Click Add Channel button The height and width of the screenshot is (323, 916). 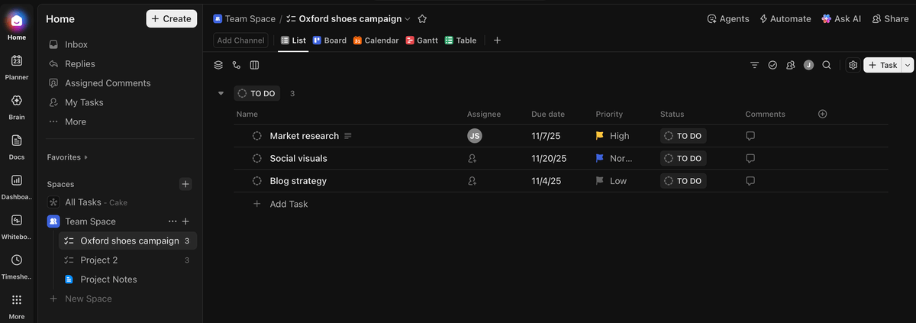240,40
